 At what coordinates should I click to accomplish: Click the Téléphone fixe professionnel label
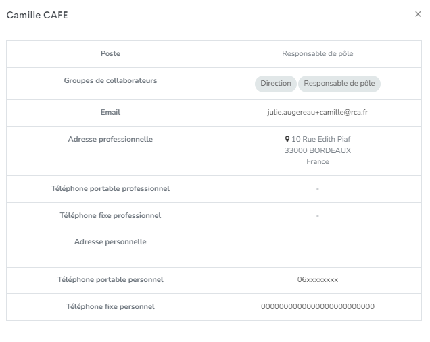110,215
